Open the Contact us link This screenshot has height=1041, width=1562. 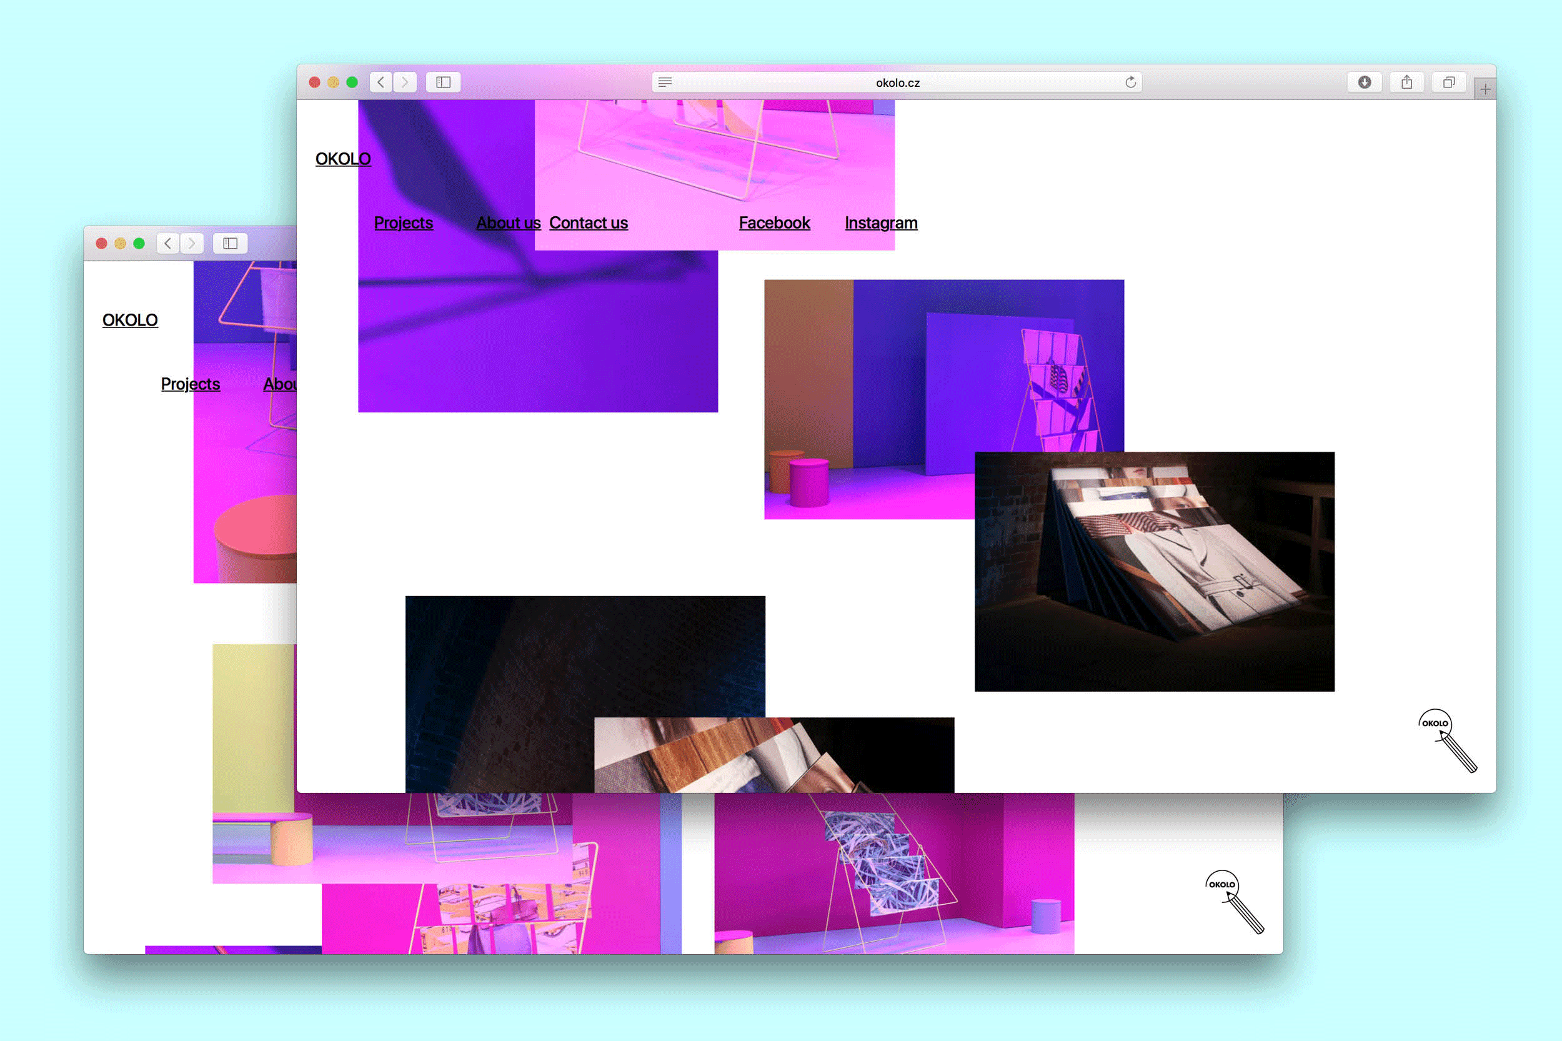pos(589,223)
